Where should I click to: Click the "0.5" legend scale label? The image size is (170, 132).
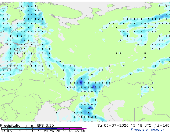pyautogui.click(x=9, y=131)
